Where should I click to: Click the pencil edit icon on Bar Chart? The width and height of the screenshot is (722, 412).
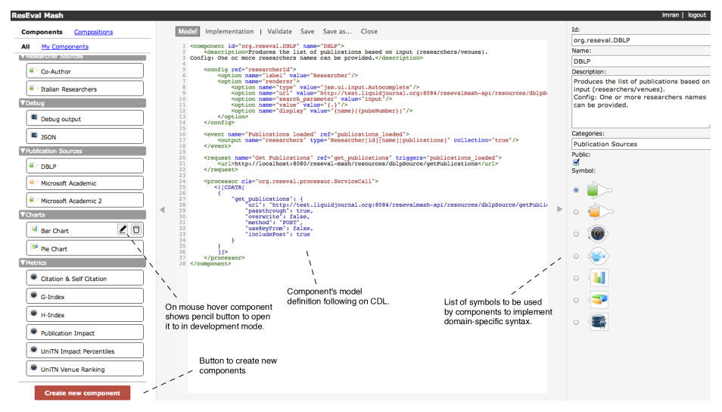point(123,229)
